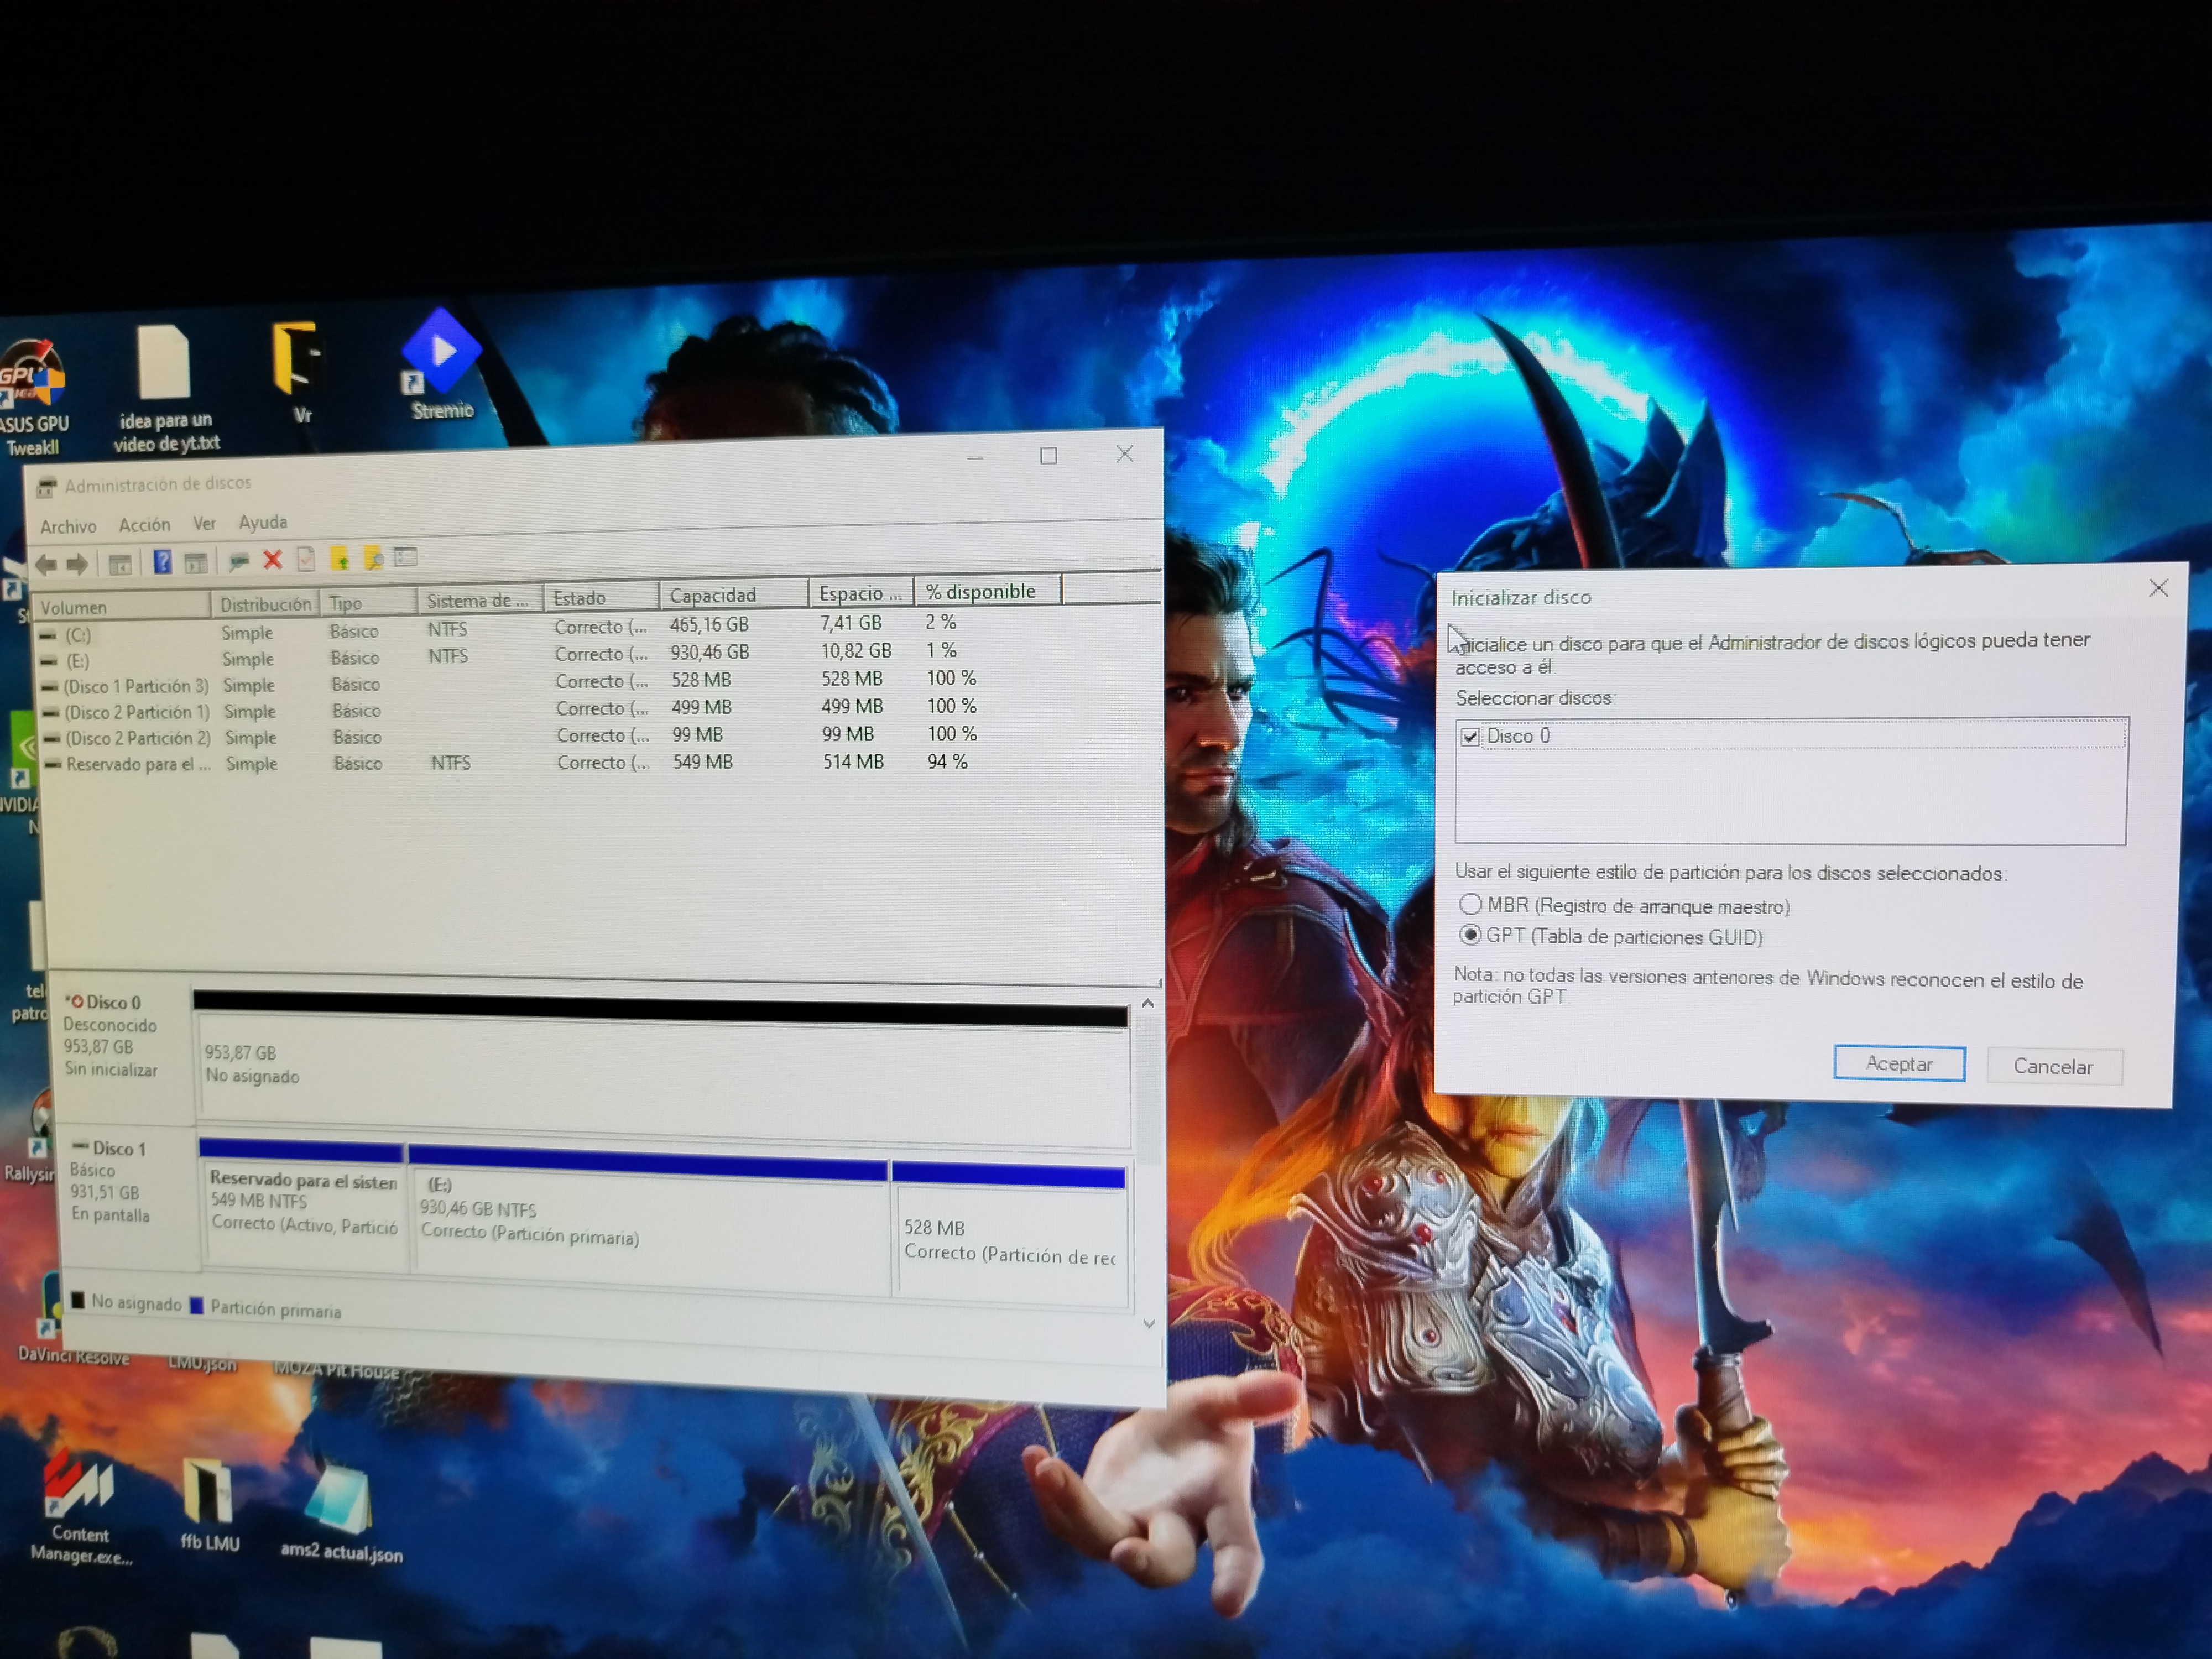
Task: Click the yellow folder with green arrow icon
Action: pos(340,559)
